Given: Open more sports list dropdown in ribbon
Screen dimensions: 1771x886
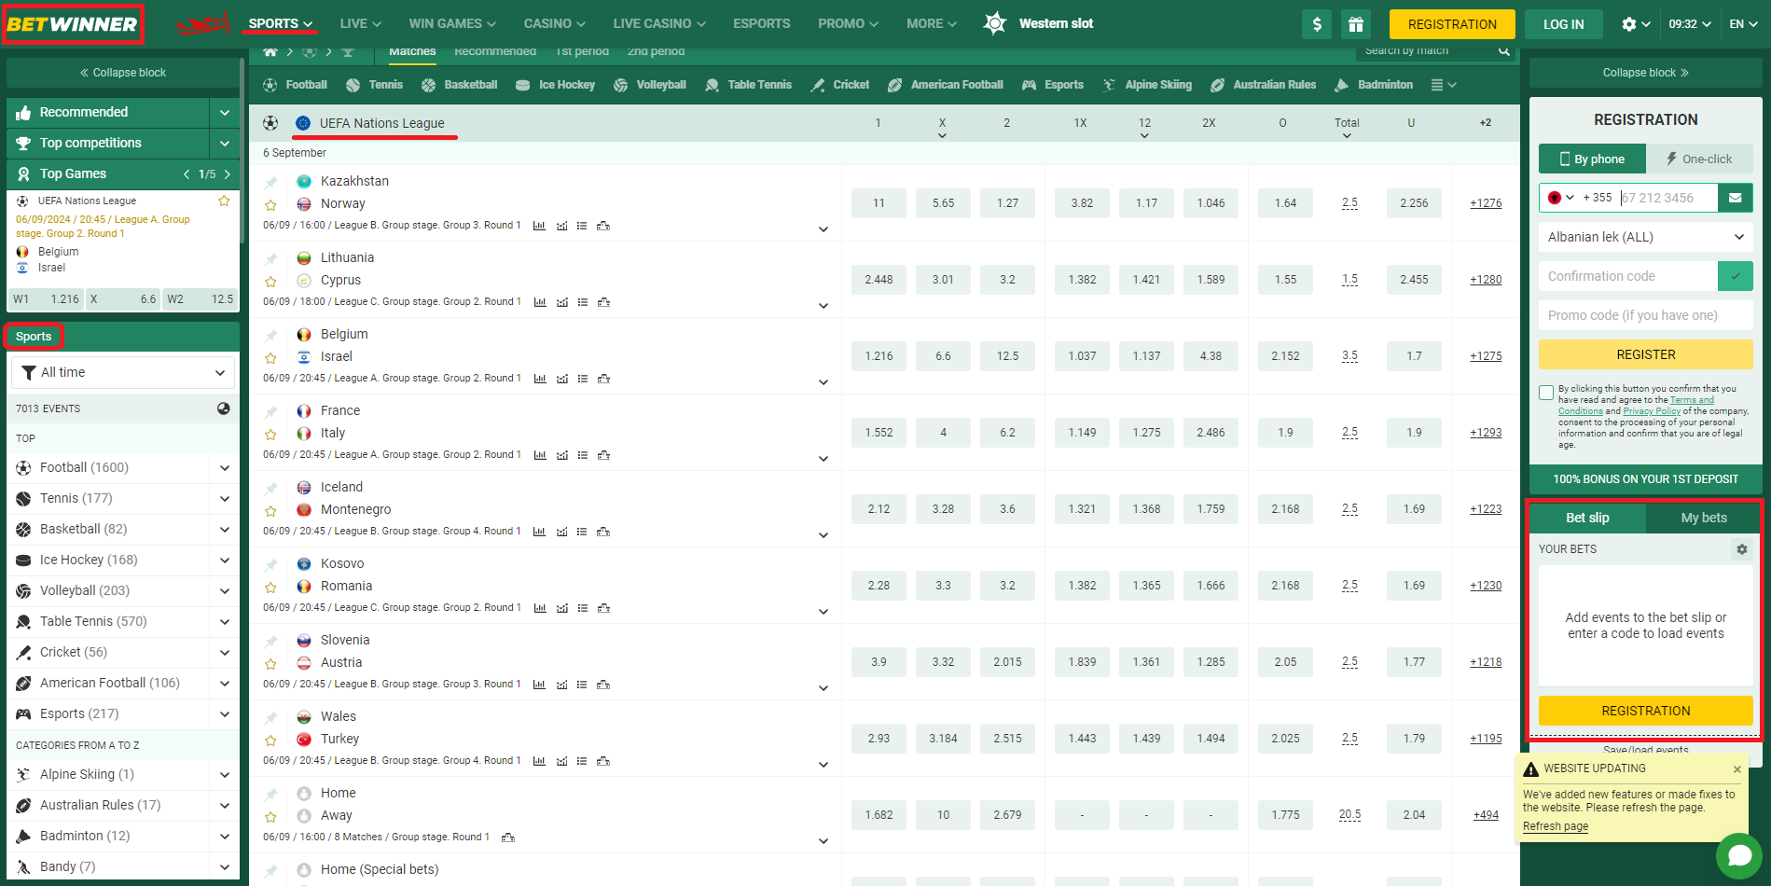Looking at the screenshot, I should pyautogui.click(x=1444, y=85).
